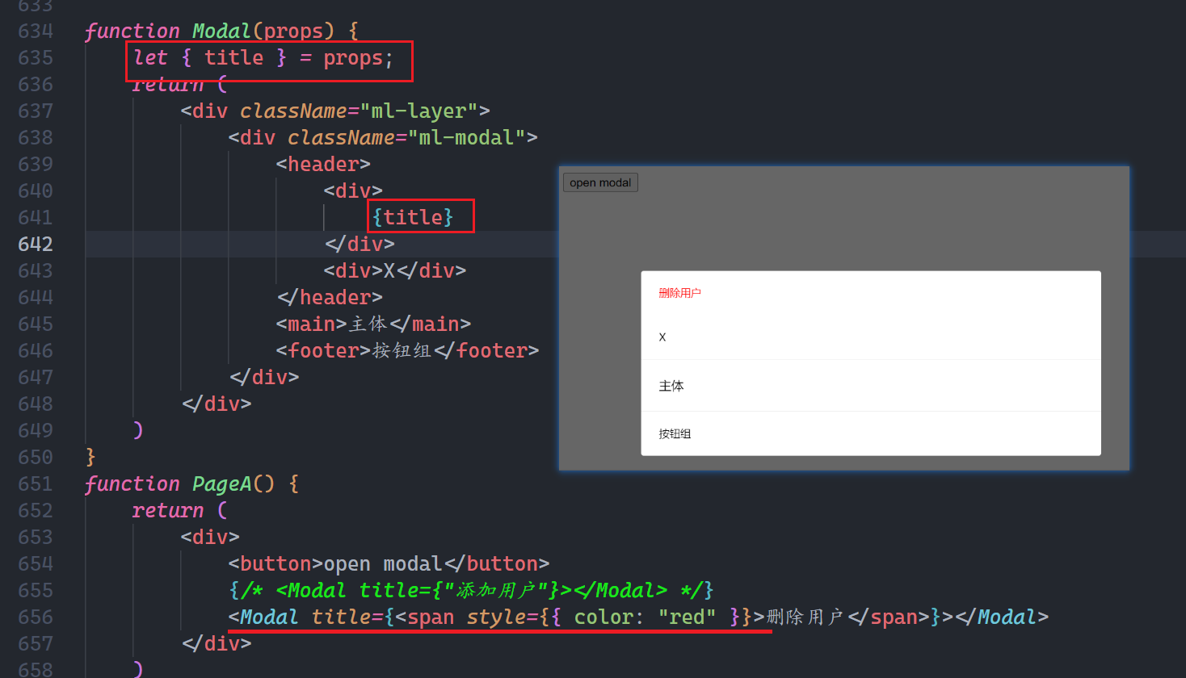The image size is (1186, 678).
Task: Click the closing </header> tag on line 644
Action: coord(330,297)
